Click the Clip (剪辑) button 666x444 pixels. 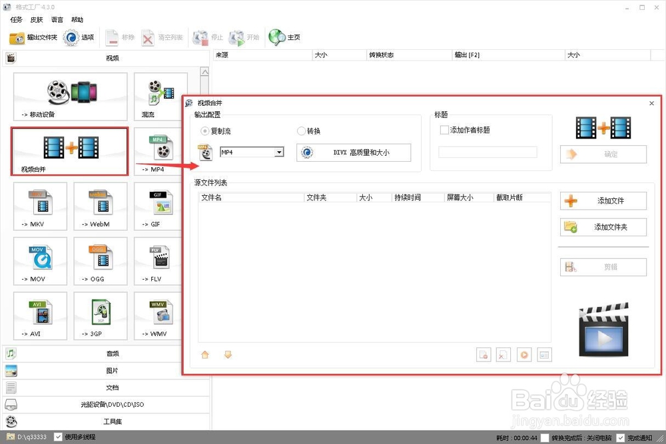click(x=603, y=267)
